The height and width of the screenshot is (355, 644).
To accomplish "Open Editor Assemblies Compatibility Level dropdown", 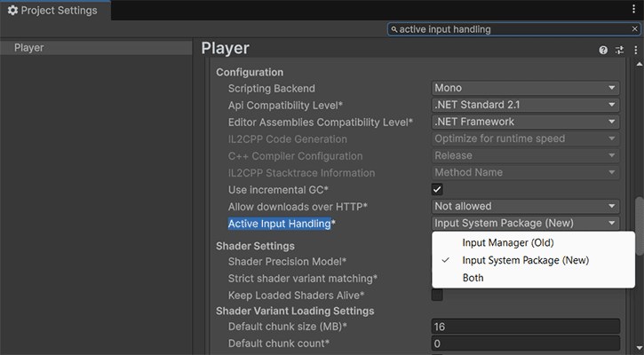I will pyautogui.click(x=525, y=122).
